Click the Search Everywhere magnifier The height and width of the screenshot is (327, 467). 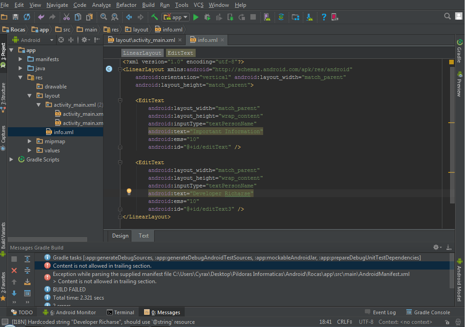447,16
